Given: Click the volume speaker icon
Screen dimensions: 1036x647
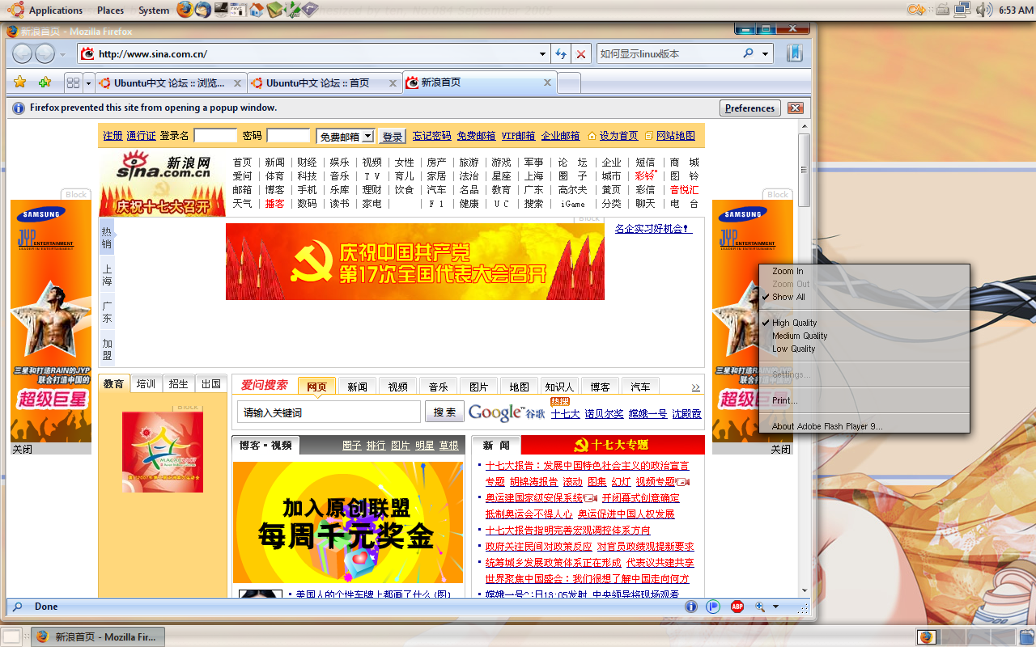Looking at the screenshot, I should tap(983, 10).
